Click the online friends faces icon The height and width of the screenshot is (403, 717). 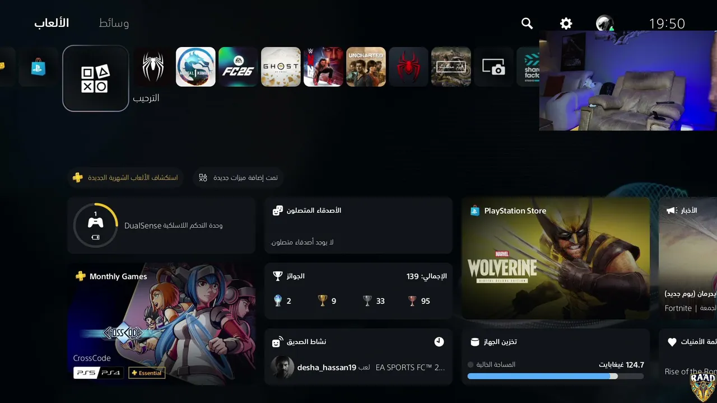coord(278,210)
